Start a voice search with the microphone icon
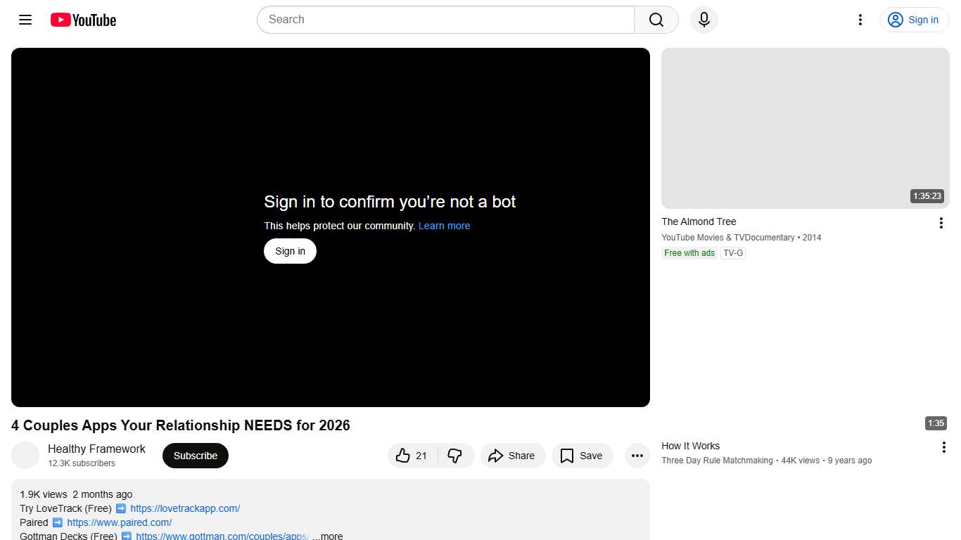 [704, 20]
